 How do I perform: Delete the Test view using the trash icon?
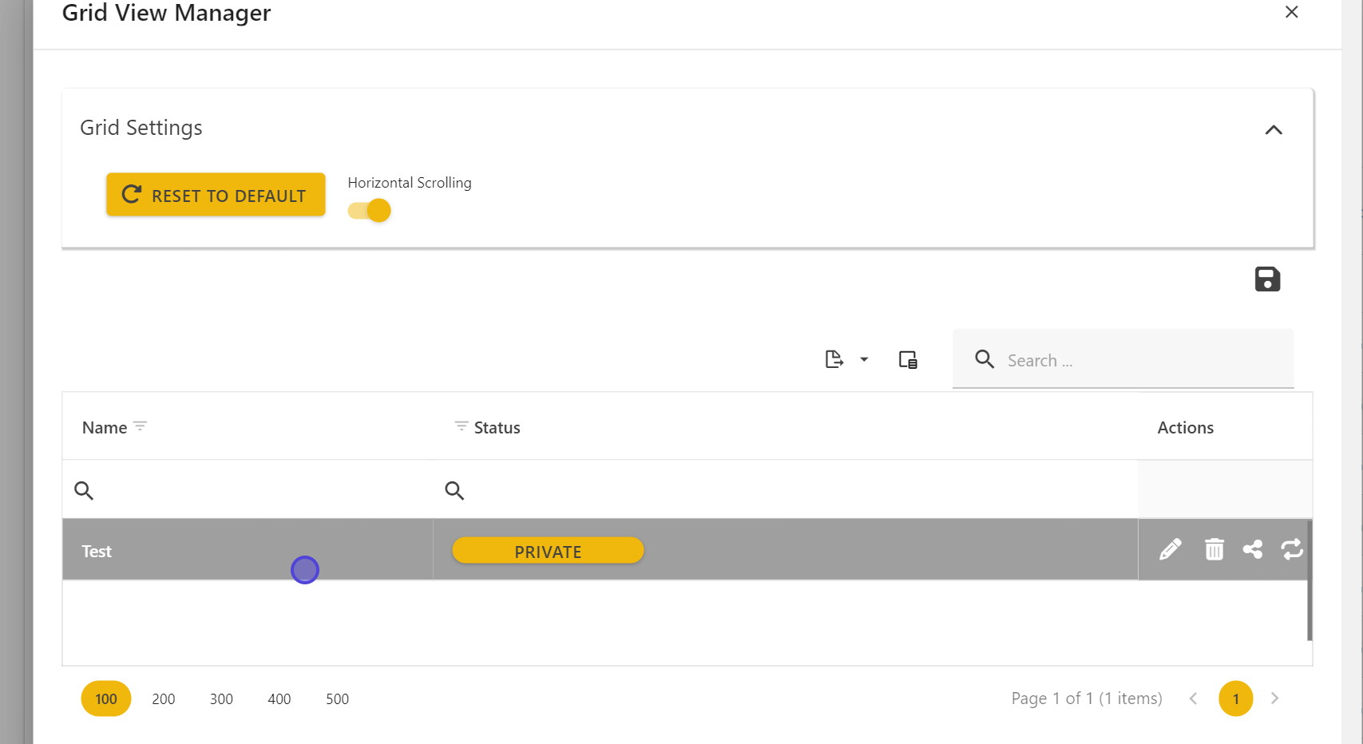click(x=1214, y=549)
